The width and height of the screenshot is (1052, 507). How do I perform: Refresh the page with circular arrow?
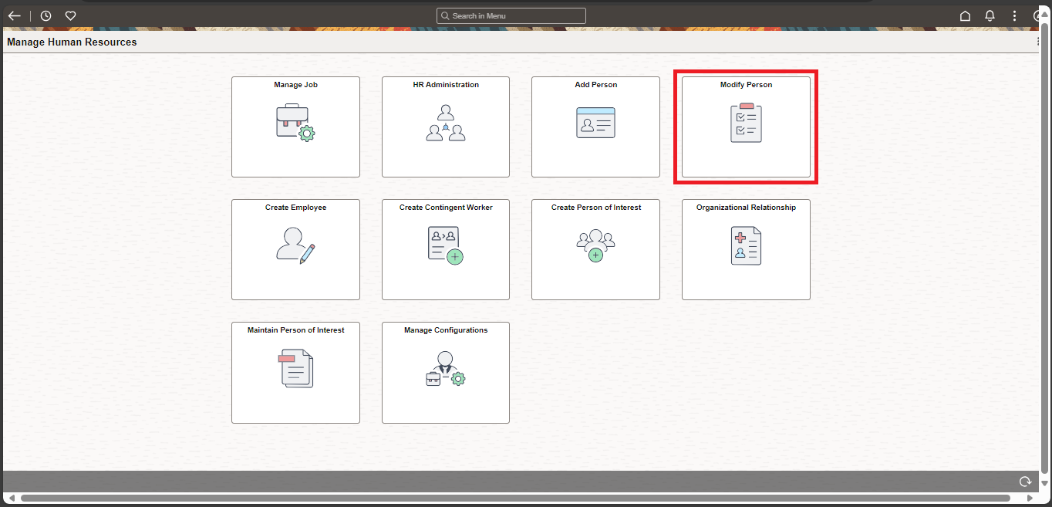coord(1025,481)
